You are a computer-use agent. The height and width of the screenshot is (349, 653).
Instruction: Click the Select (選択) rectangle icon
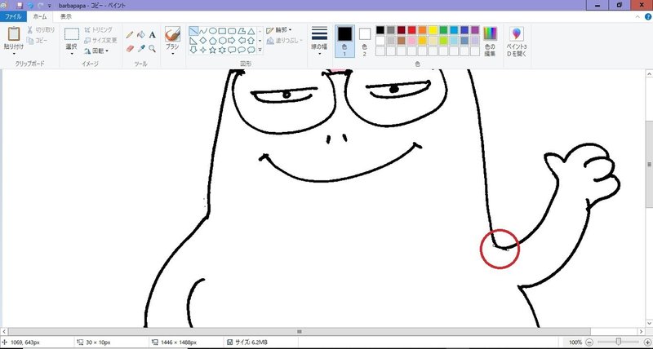pos(72,34)
